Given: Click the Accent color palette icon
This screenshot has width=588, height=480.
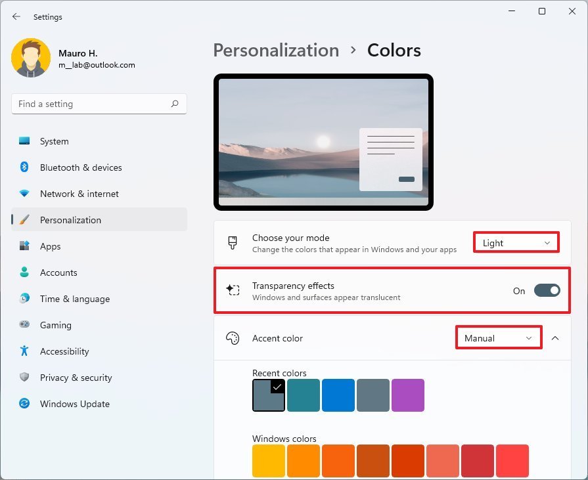Looking at the screenshot, I should pyautogui.click(x=233, y=338).
